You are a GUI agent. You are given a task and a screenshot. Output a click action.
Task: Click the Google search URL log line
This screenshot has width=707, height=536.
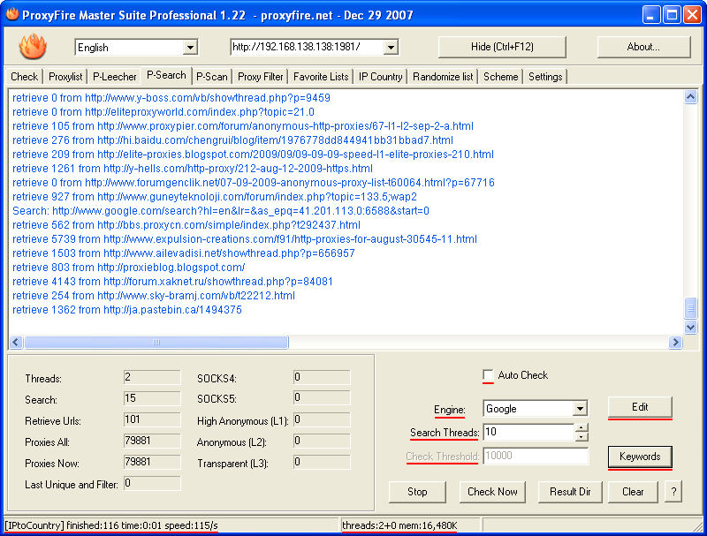(221, 211)
